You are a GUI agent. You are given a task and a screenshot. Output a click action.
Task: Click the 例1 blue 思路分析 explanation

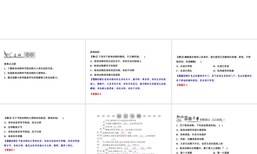pos(128,84)
